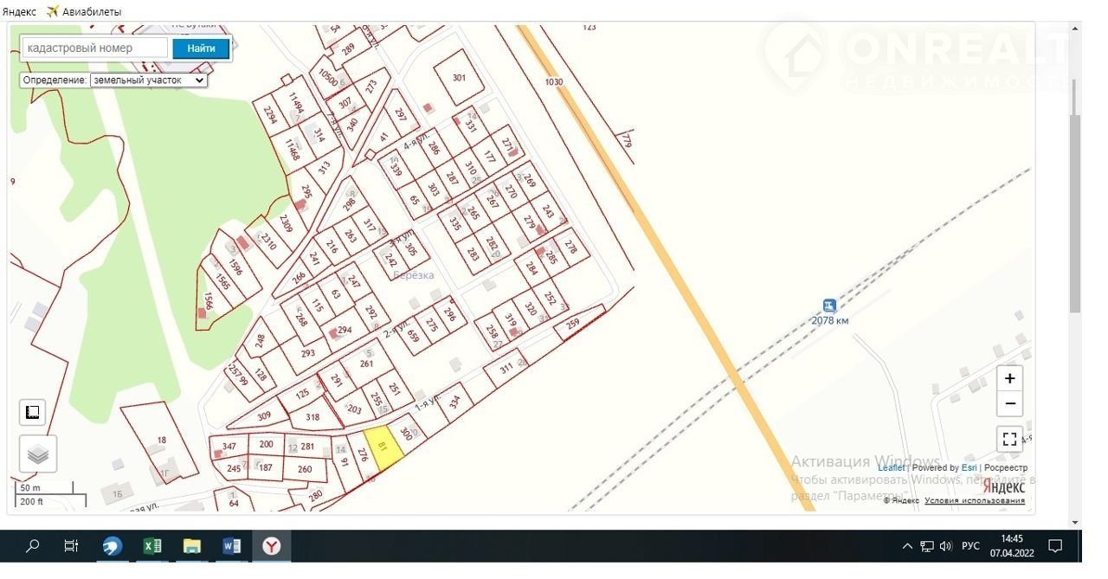The height and width of the screenshot is (579, 1108).
Task: Activate the measure ruler tool
Action: (x=33, y=413)
